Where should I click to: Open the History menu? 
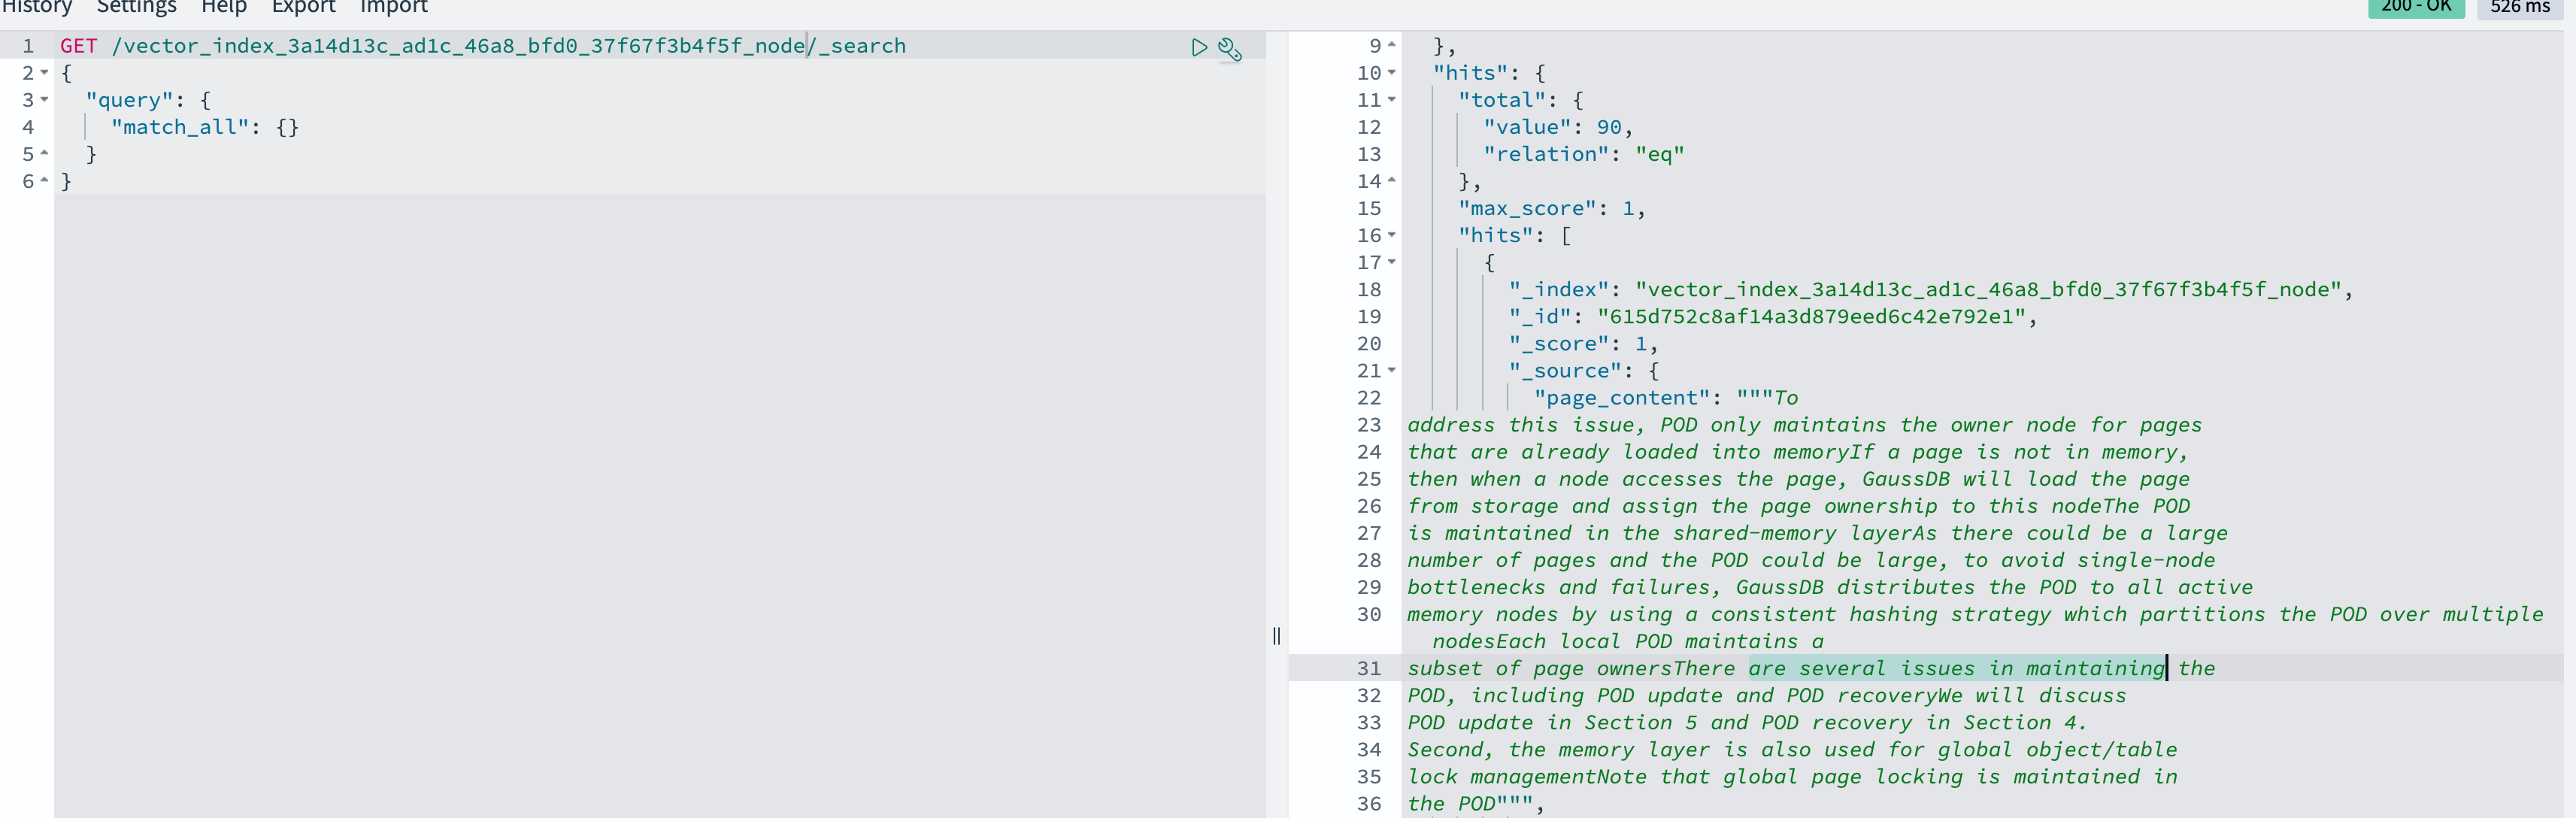(37, 7)
